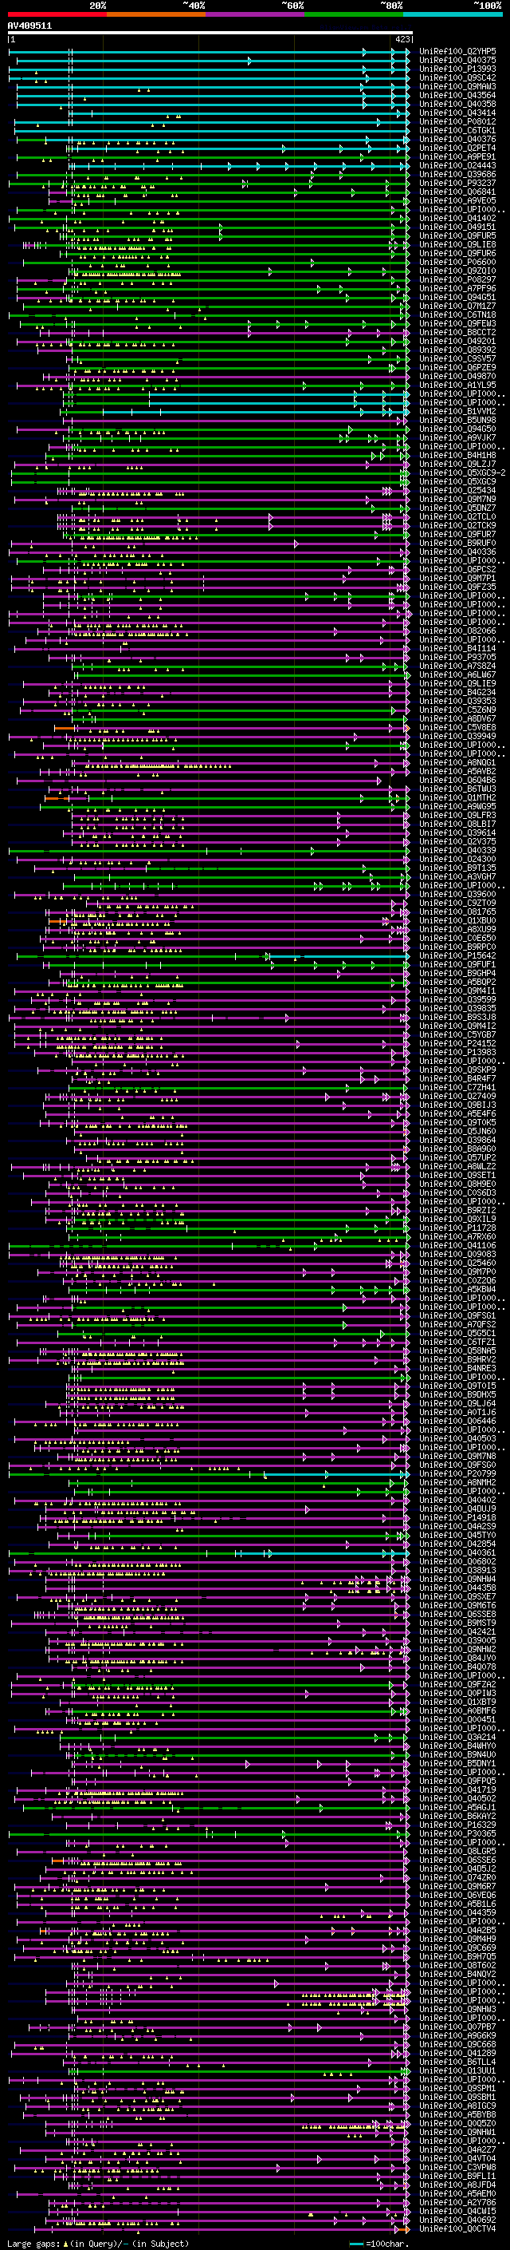
Task: Click the UniRef100_P93237 entry
Action: coord(457,184)
